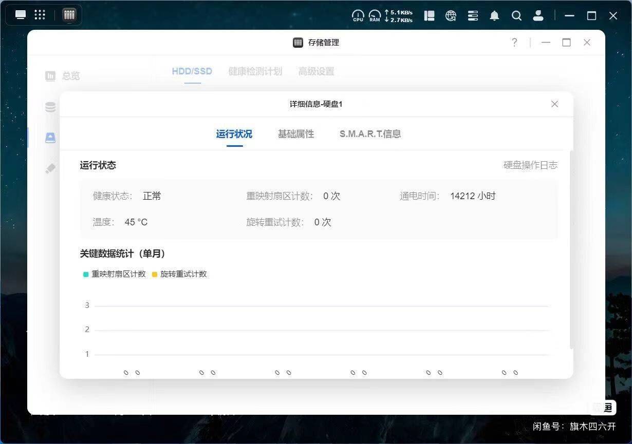Screen dimensions: 632x444
Task: Switch to the S.M.A.R.T.信息 tab
Action: [x=370, y=134]
